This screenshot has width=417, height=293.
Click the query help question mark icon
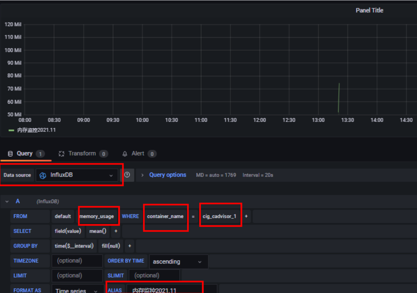click(x=127, y=175)
